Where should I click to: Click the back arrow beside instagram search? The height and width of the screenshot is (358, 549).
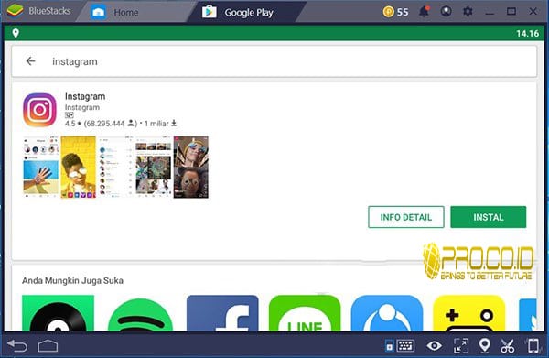(31, 61)
